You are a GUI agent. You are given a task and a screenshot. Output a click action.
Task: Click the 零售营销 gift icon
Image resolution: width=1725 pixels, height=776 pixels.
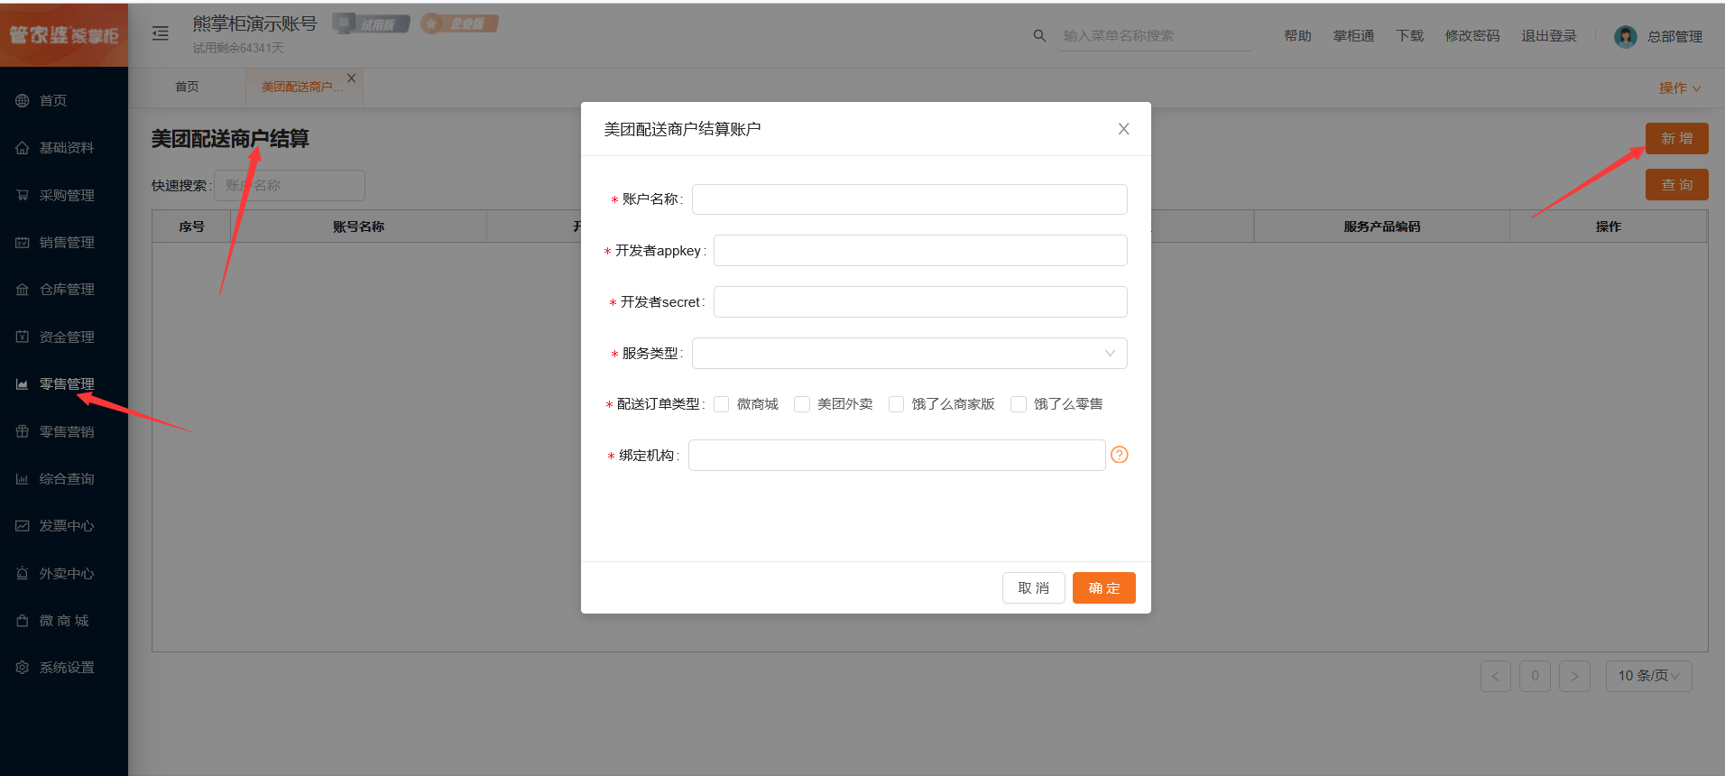click(23, 431)
